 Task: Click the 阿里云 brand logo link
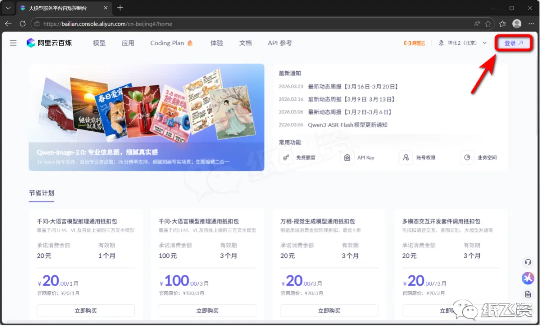click(x=414, y=43)
